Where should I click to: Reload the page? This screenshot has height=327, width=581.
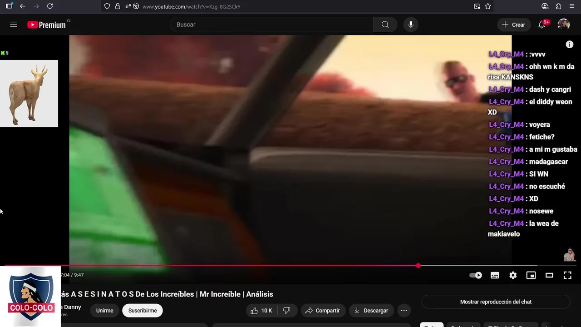pos(50,6)
